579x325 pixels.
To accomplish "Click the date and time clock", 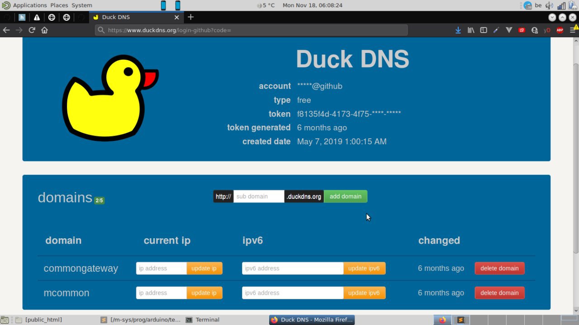I will [312, 5].
